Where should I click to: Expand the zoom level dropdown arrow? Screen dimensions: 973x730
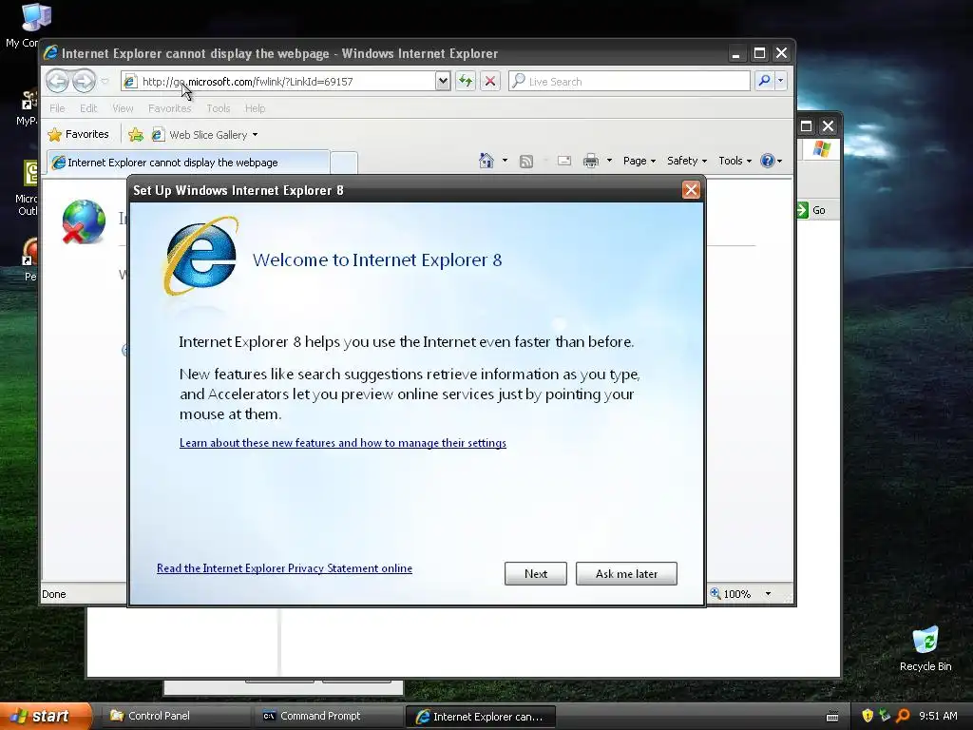768,594
